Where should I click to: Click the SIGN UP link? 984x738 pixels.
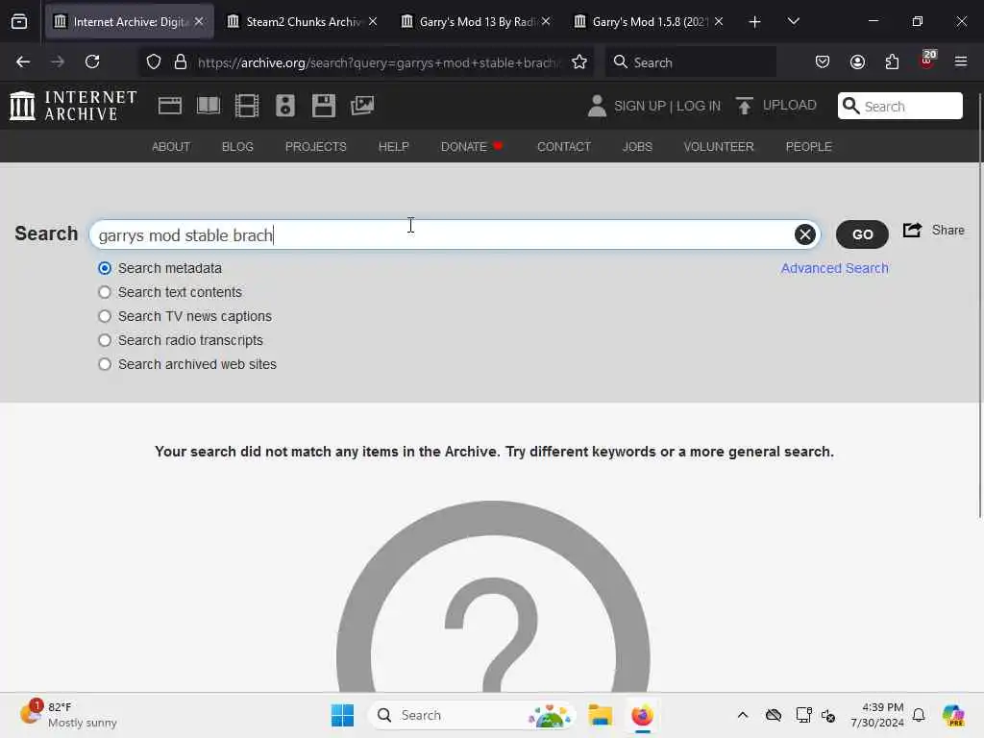pos(639,106)
